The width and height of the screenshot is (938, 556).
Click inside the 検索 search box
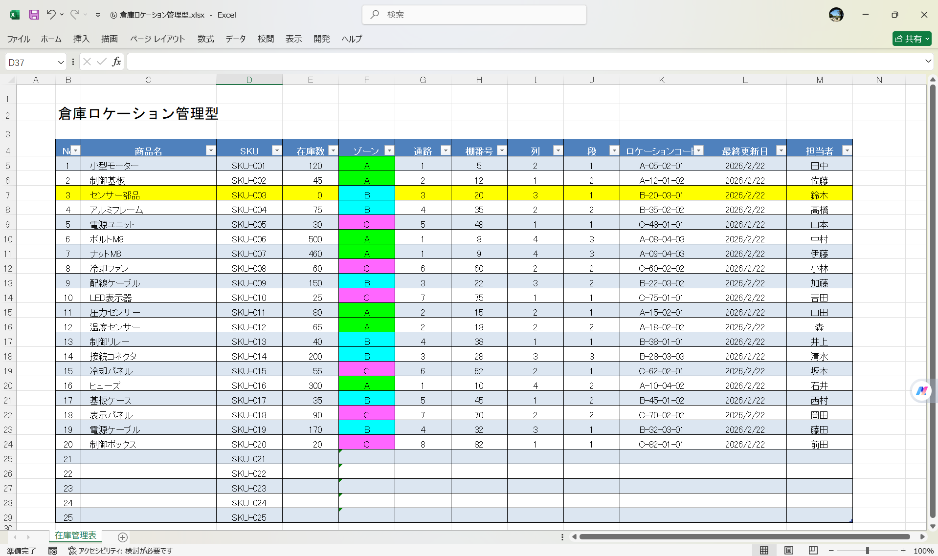473,15
